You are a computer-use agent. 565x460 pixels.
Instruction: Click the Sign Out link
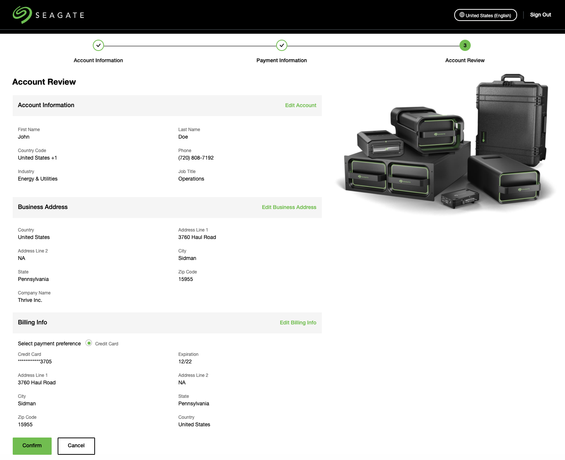click(x=540, y=15)
